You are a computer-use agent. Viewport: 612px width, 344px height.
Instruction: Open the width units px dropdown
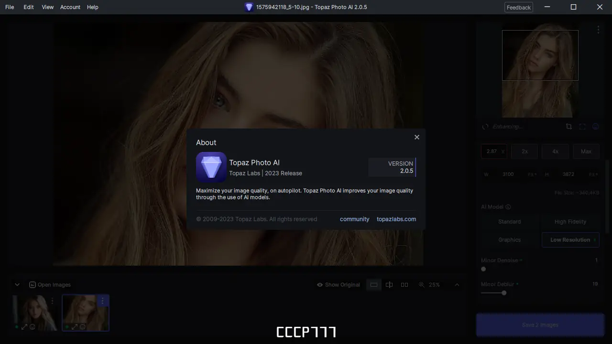coord(532,174)
